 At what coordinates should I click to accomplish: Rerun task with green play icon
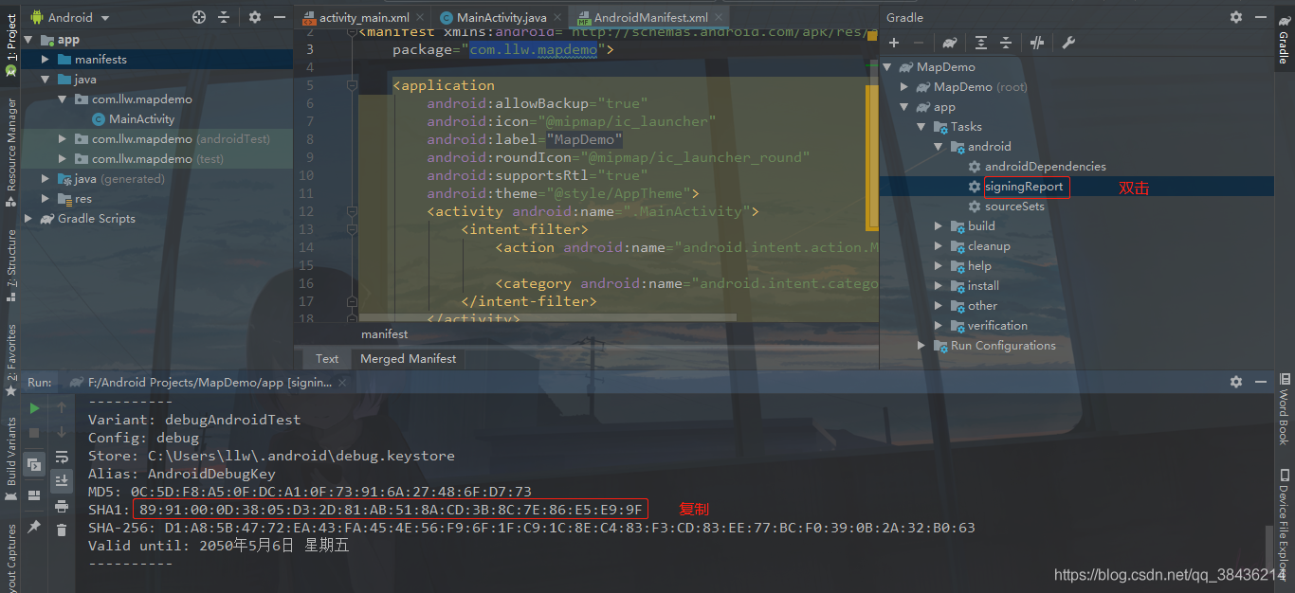[x=34, y=408]
